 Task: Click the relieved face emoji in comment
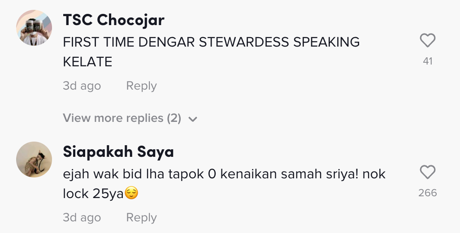pos(131,194)
